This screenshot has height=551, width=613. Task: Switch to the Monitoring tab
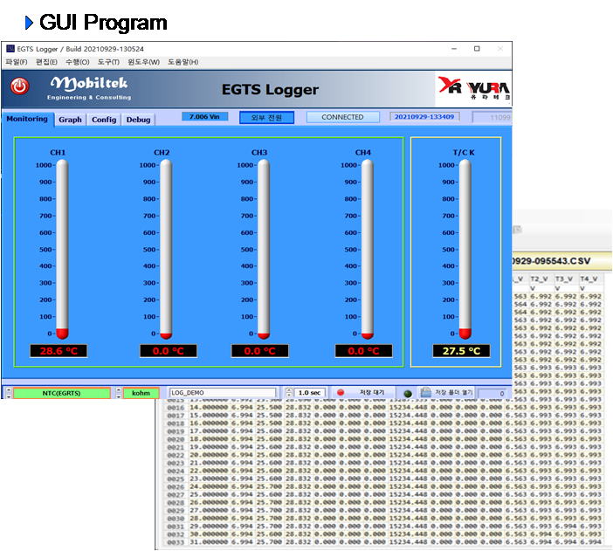point(27,119)
